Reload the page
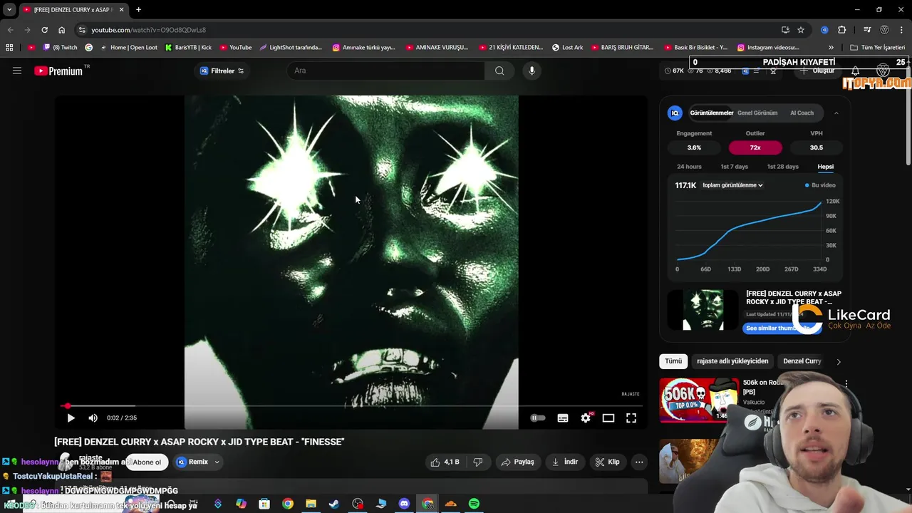912x513 pixels. coord(44,30)
